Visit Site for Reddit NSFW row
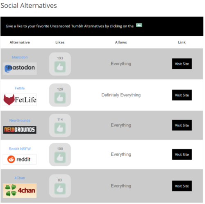The height and width of the screenshot is (204, 205). pos(182,154)
